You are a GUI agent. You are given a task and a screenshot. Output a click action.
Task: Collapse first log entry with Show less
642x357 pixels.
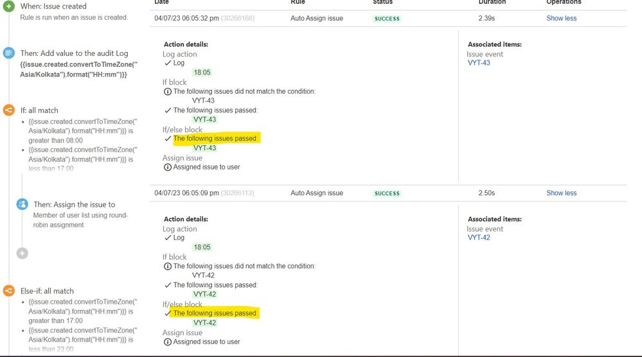(561, 19)
